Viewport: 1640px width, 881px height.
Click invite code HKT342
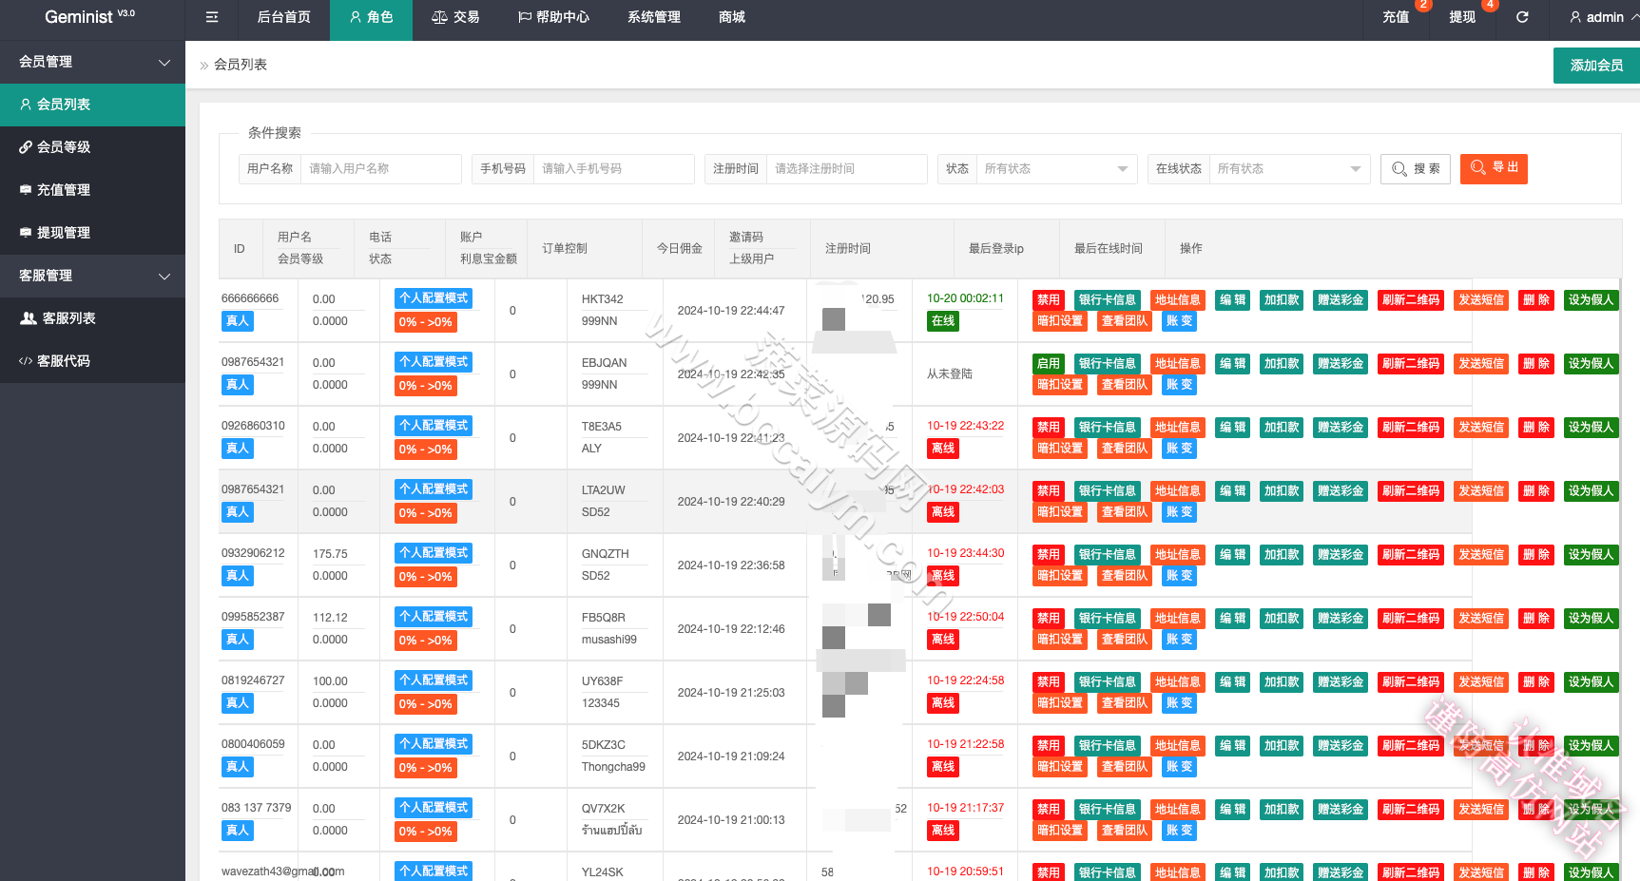click(x=603, y=299)
